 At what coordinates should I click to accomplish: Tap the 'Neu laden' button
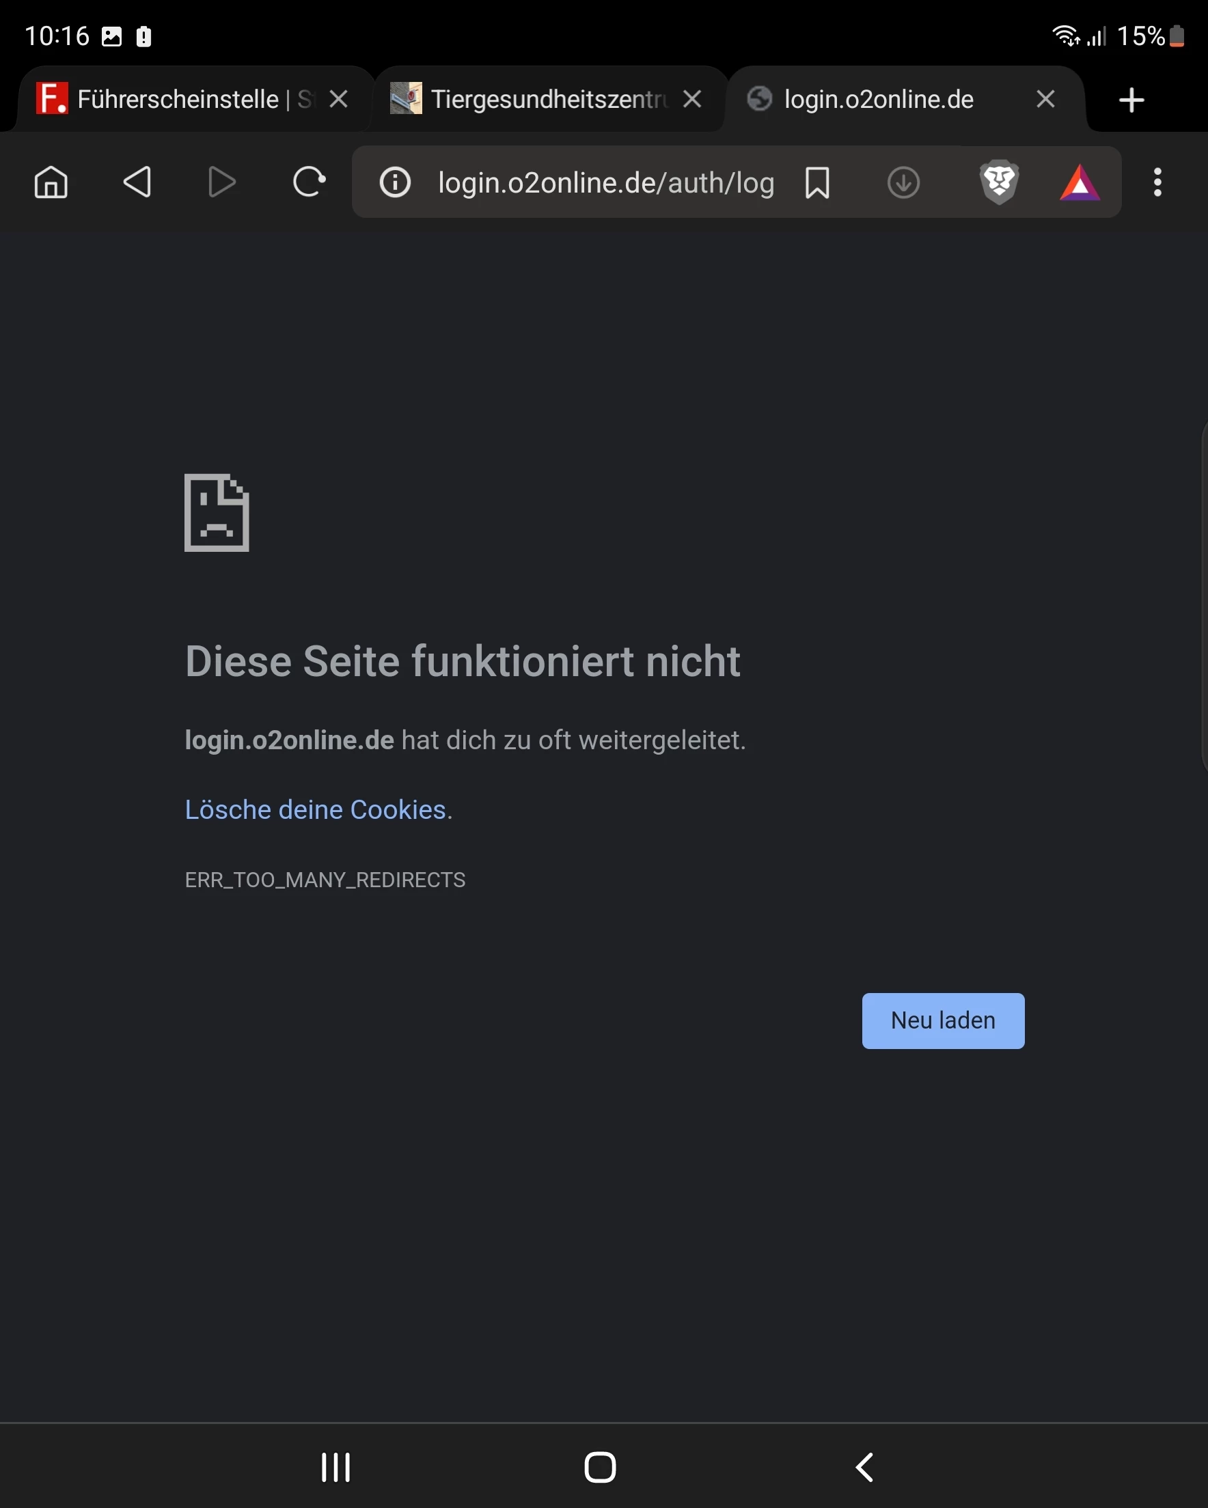point(943,1020)
